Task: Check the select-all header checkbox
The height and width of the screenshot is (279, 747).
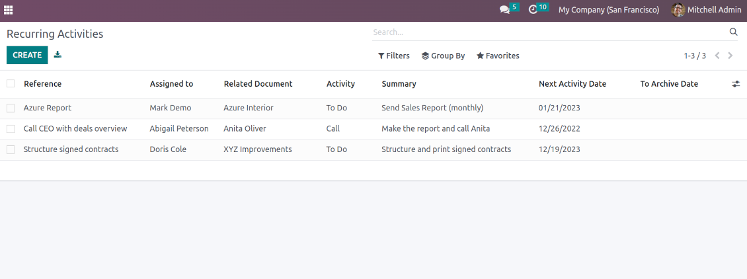Action: [11, 83]
